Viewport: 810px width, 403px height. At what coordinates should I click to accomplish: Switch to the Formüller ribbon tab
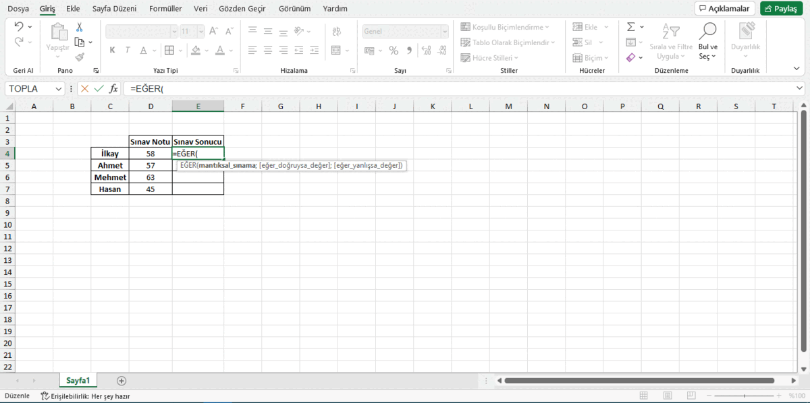(x=165, y=8)
